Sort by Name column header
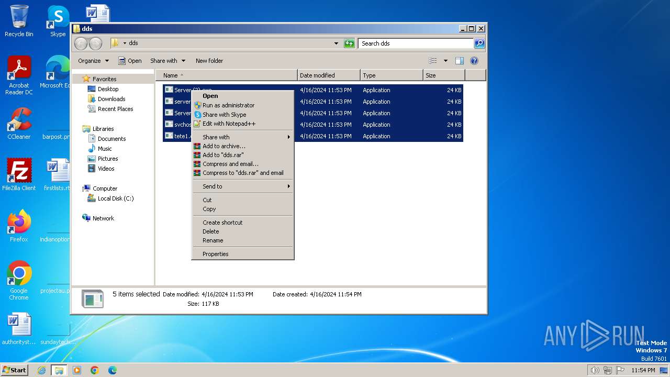This screenshot has height=377, width=670. [x=227, y=75]
